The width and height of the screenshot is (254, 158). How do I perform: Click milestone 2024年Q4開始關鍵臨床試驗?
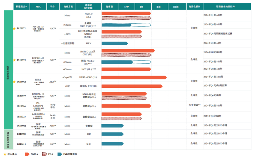coord(218,33)
